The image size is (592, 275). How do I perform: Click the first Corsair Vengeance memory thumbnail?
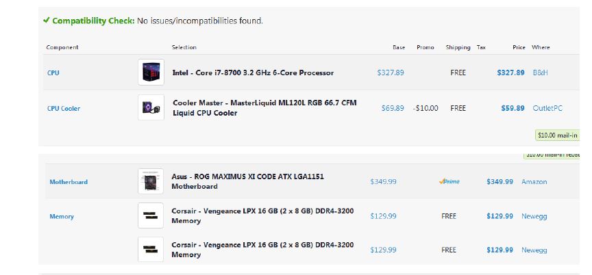151,216
